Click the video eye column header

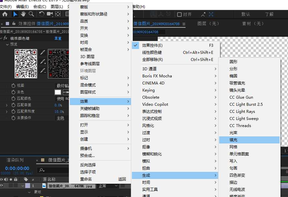pos(2,179)
